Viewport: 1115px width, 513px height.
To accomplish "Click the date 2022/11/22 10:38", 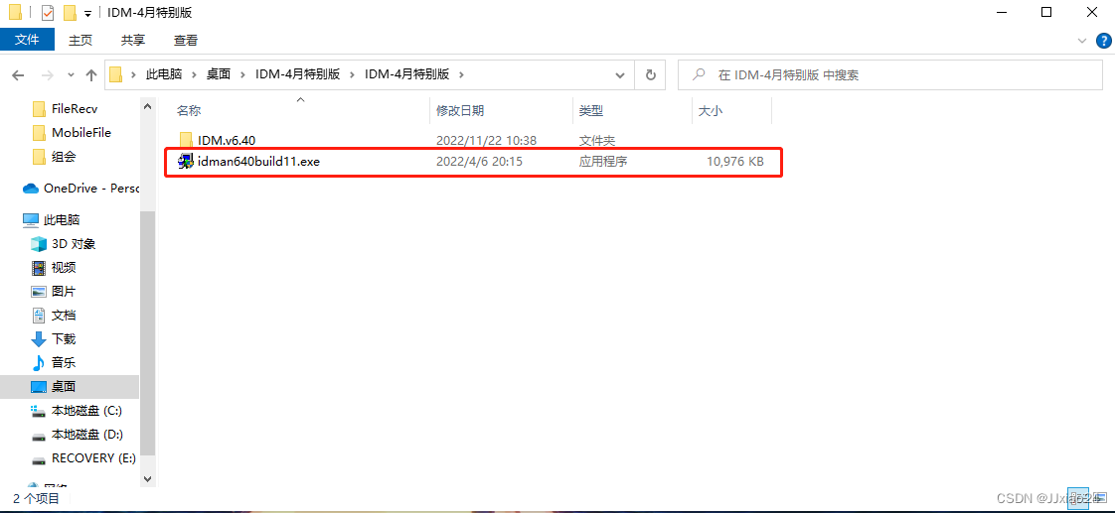I will click(486, 140).
